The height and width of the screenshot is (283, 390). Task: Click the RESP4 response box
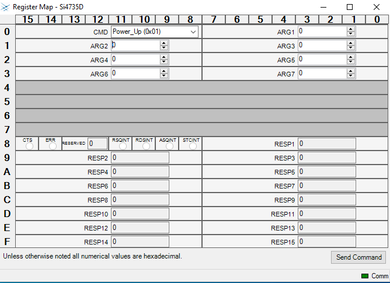(140, 172)
